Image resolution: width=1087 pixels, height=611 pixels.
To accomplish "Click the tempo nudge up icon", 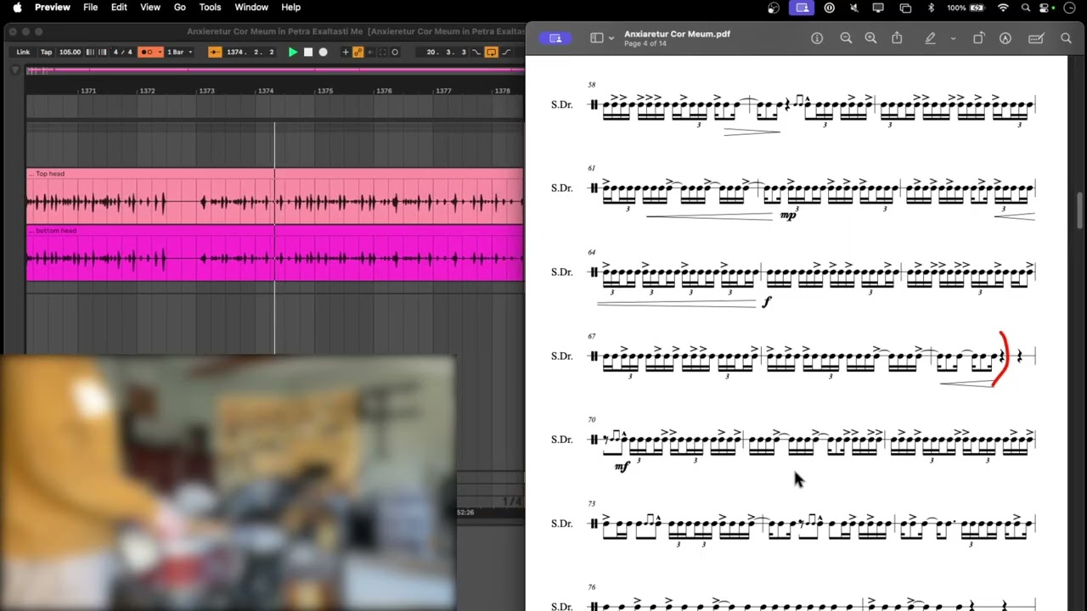I will point(102,52).
